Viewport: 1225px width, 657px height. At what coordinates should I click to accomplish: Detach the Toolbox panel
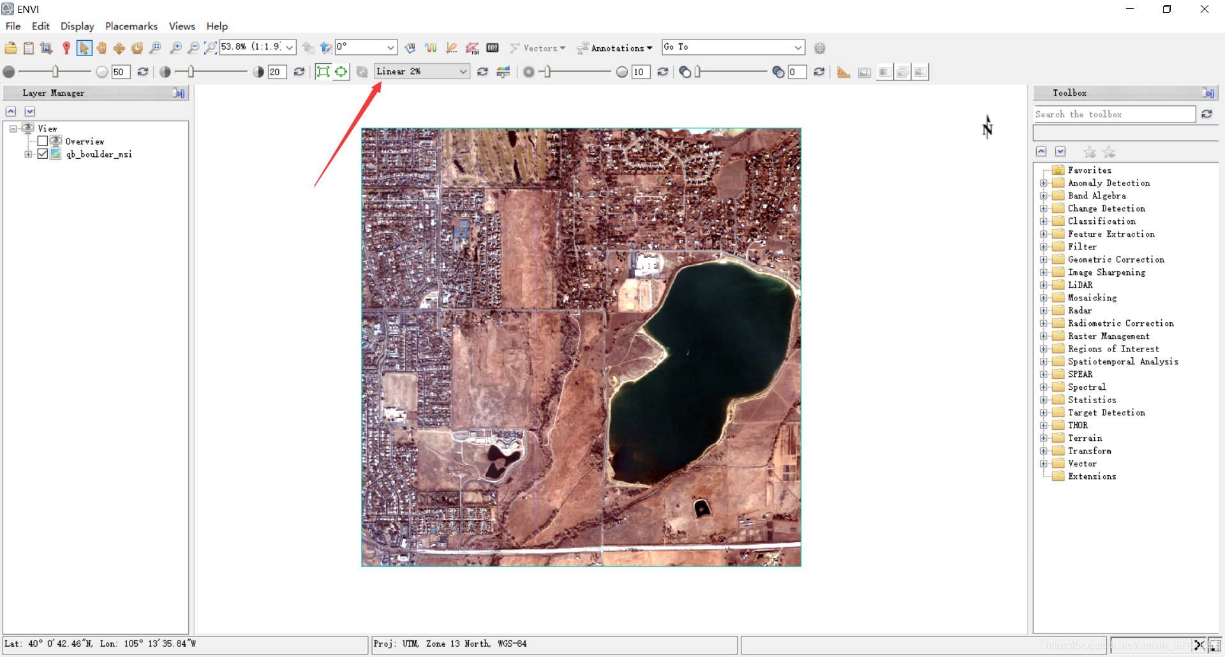tap(1208, 93)
